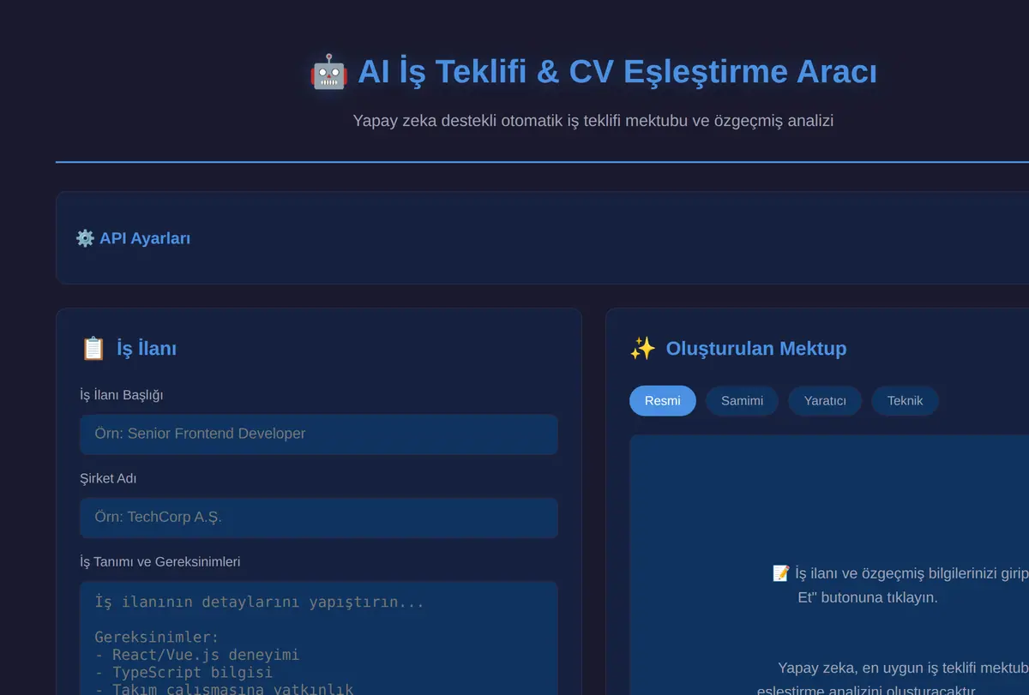Click the sparkles icon beside Oluşturulan Mektup
The width and height of the screenshot is (1029, 695).
tap(642, 348)
